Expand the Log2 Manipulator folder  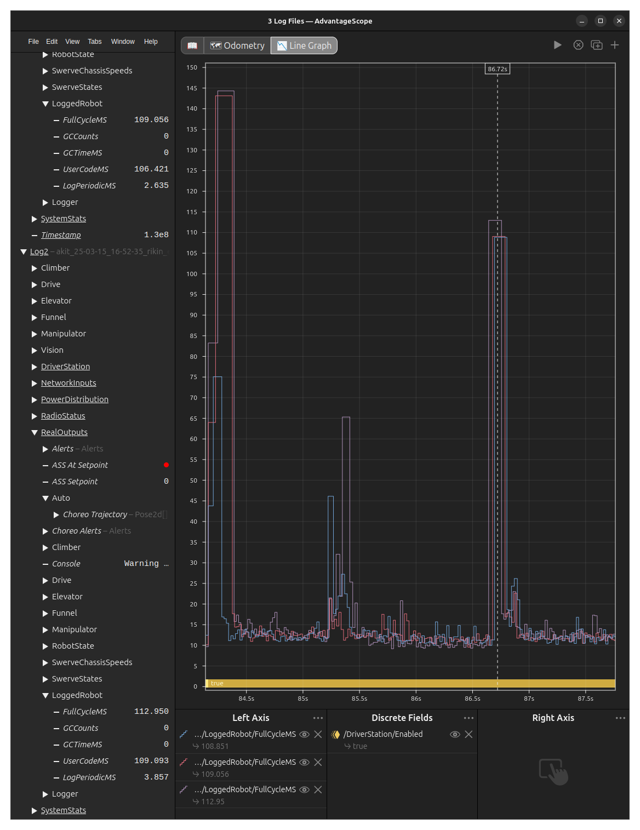(35, 334)
